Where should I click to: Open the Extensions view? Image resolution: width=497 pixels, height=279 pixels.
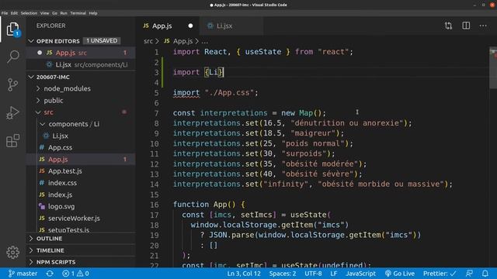point(13,140)
